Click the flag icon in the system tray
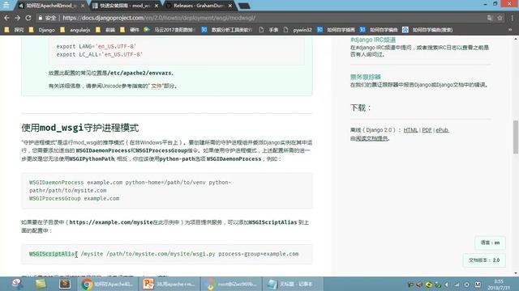The height and width of the screenshot is (291, 519). pyautogui.click(x=410, y=285)
